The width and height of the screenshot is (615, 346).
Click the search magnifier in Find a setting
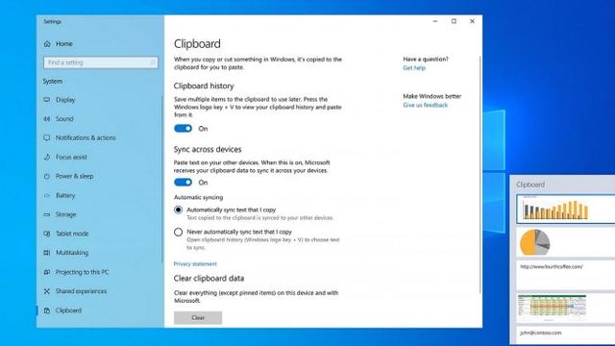tap(153, 62)
